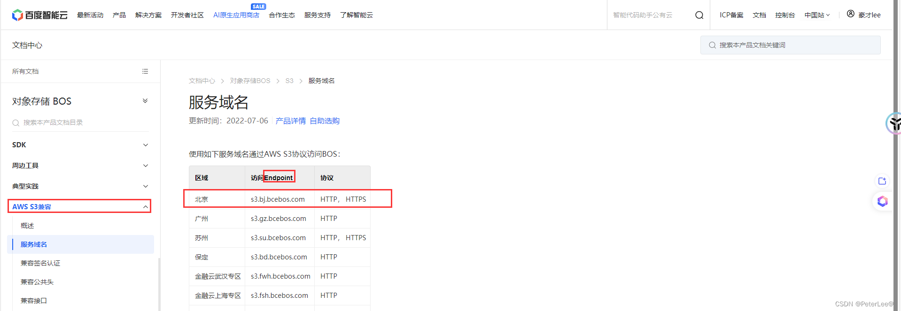Click the 产品详情 link
The width and height of the screenshot is (901, 311).
point(291,121)
